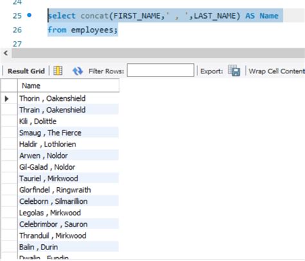Click the result grid columns icon

pyautogui.click(x=58, y=71)
